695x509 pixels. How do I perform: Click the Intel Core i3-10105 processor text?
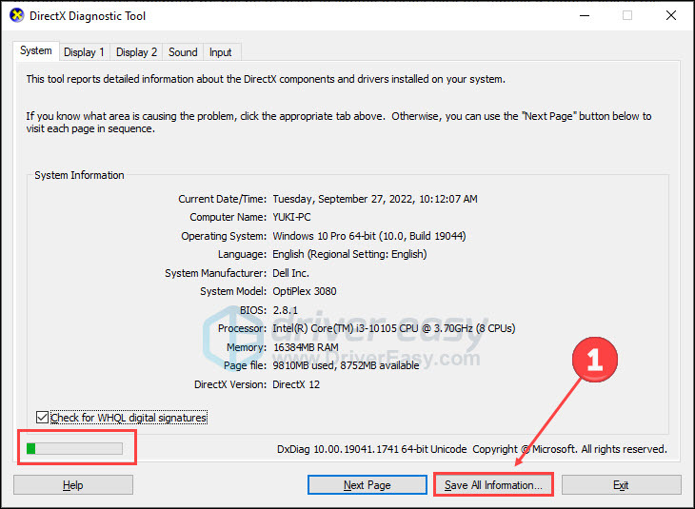[x=394, y=328]
